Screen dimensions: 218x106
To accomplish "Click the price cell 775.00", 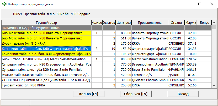I will [124, 64].
